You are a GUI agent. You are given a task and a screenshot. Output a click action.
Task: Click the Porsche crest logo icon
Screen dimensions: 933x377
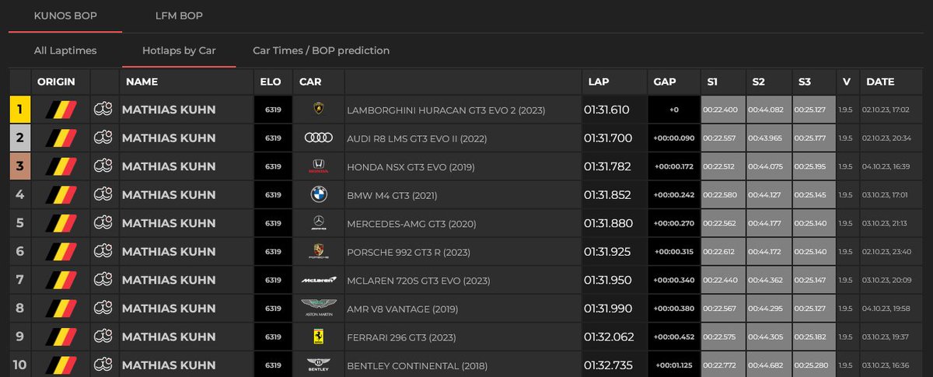tap(319, 251)
